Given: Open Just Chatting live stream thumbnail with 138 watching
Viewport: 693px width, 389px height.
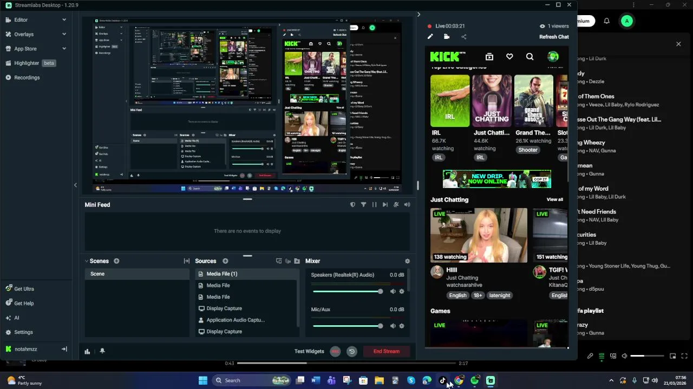Looking at the screenshot, I should tap(479, 236).
